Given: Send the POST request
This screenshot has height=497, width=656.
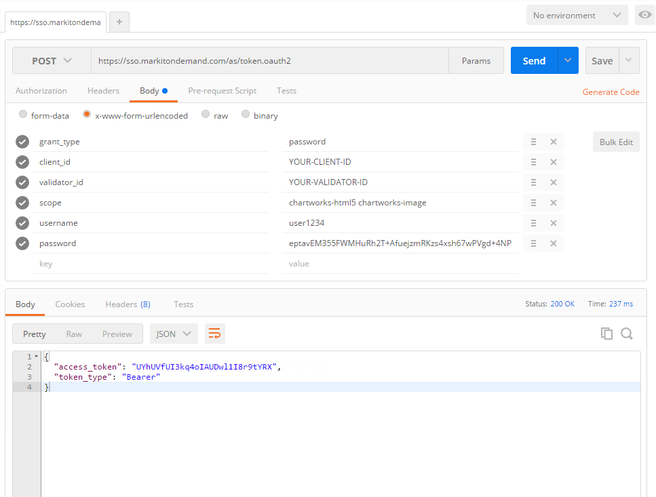Looking at the screenshot, I should pos(535,60).
